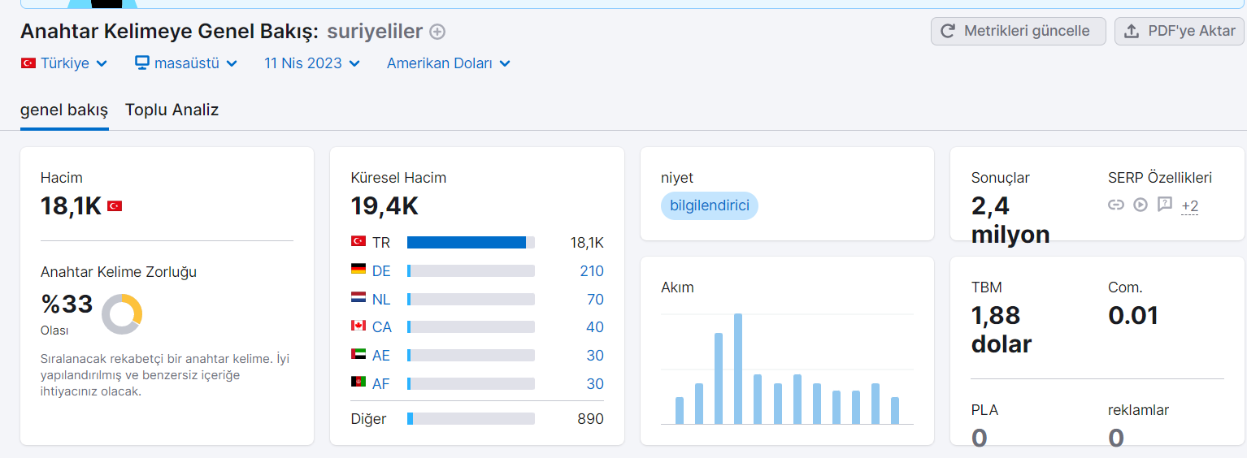Image resolution: width=1247 pixels, height=458 pixels.
Task: Click the Afghanistan flag in Küresel Hacim list
Action: point(358,382)
